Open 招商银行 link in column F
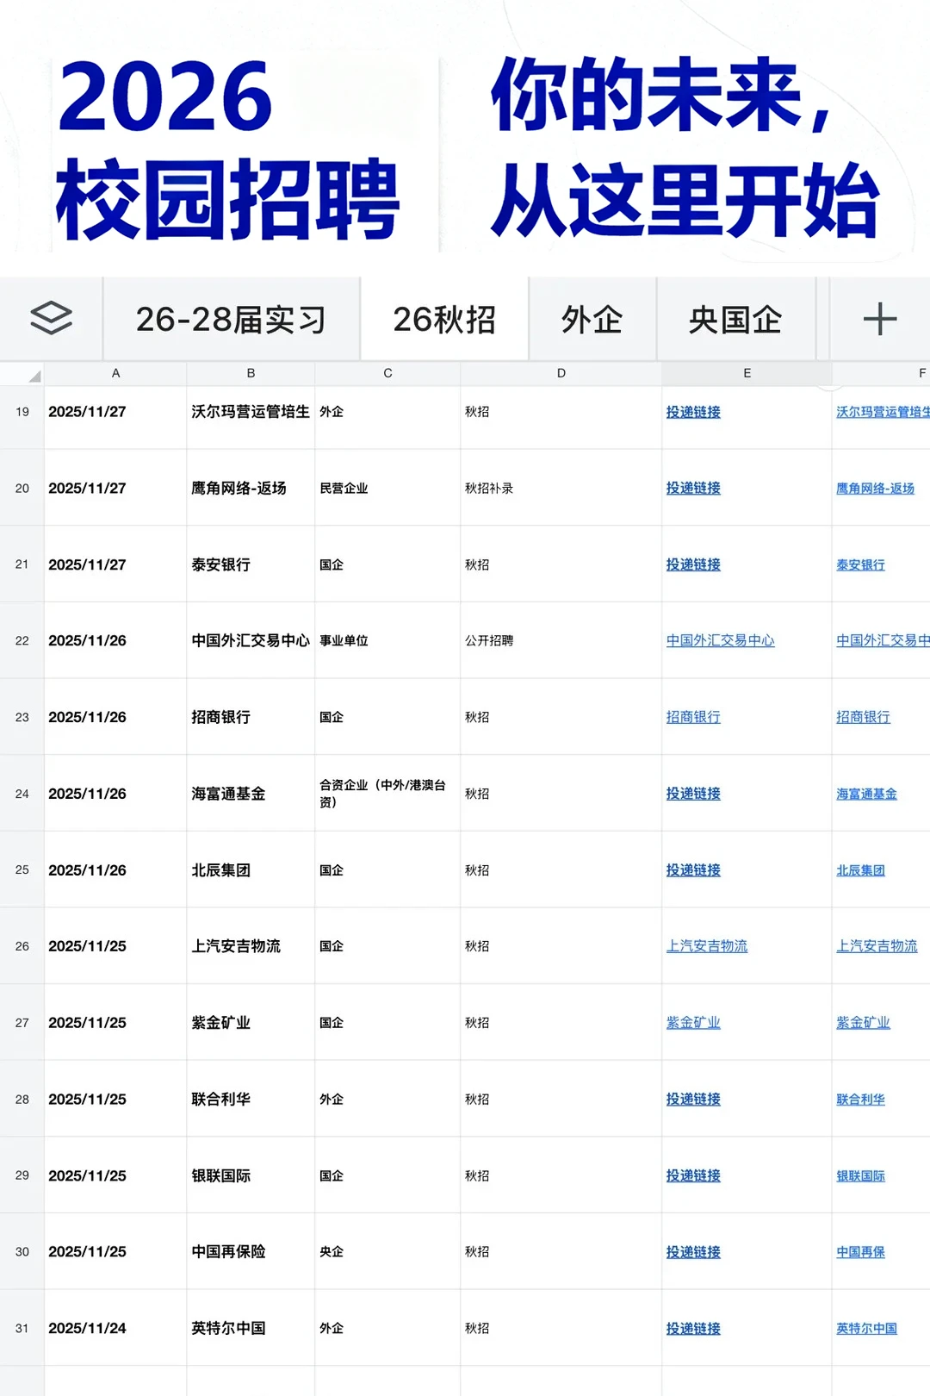This screenshot has width=930, height=1396. coord(863,717)
